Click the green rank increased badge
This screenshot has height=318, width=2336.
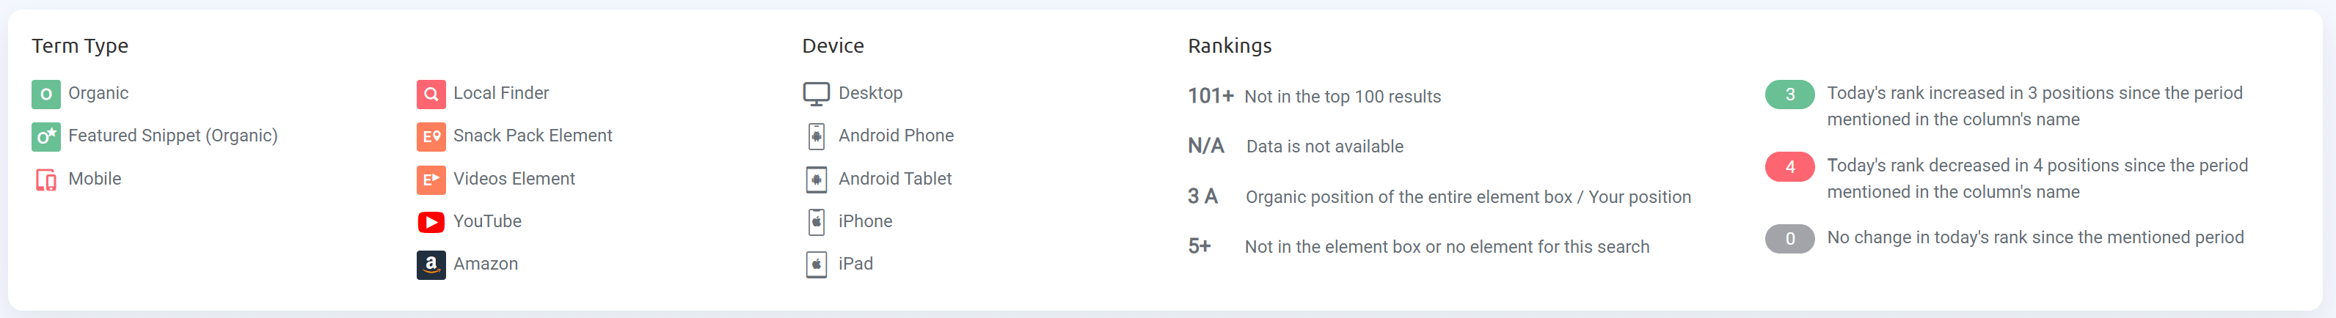pyautogui.click(x=1789, y=95)
